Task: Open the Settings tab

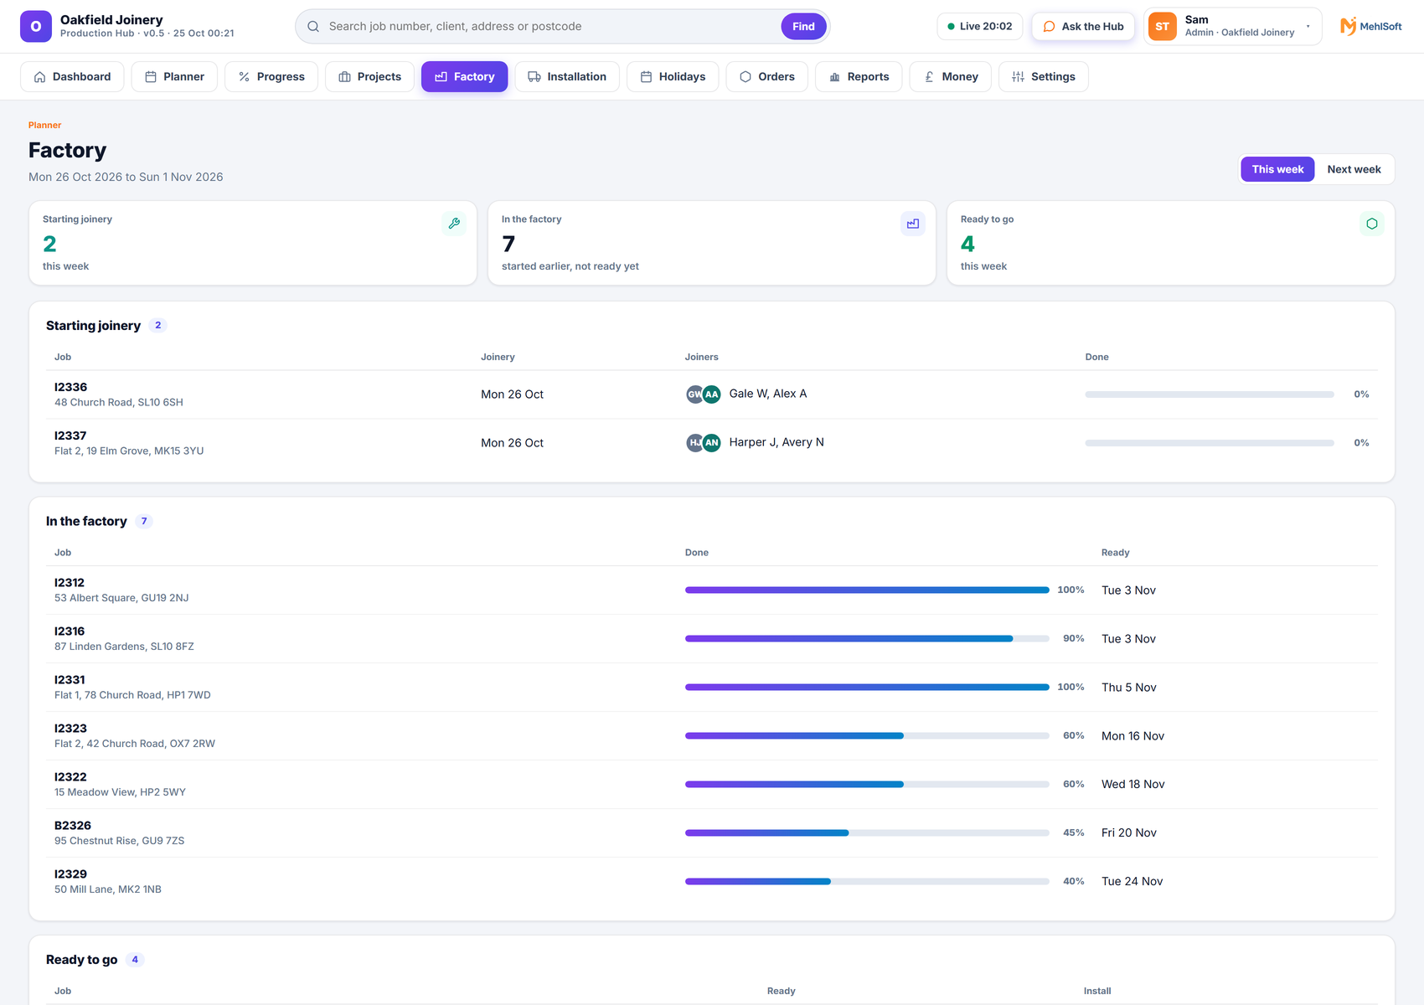Action: point(1044,76)
